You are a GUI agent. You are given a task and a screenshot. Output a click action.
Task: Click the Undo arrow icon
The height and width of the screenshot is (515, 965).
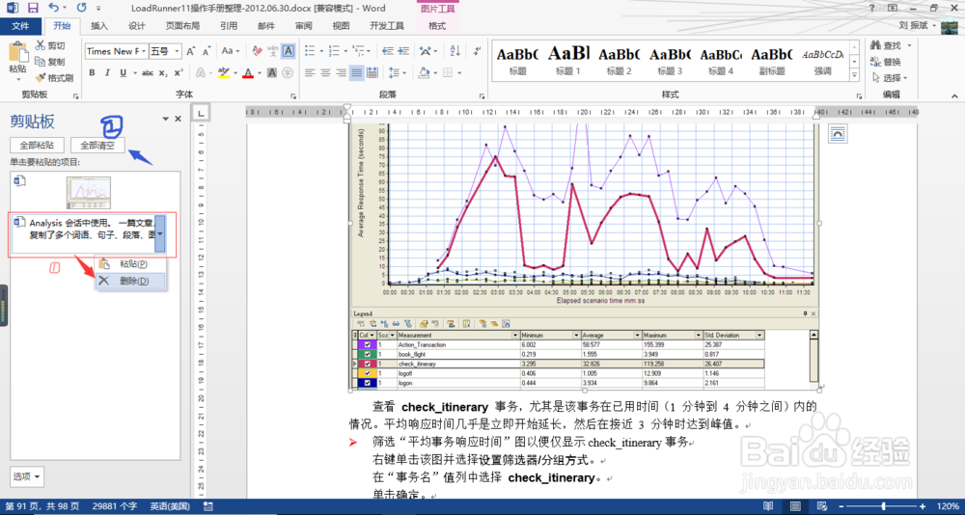coord(53,8)
